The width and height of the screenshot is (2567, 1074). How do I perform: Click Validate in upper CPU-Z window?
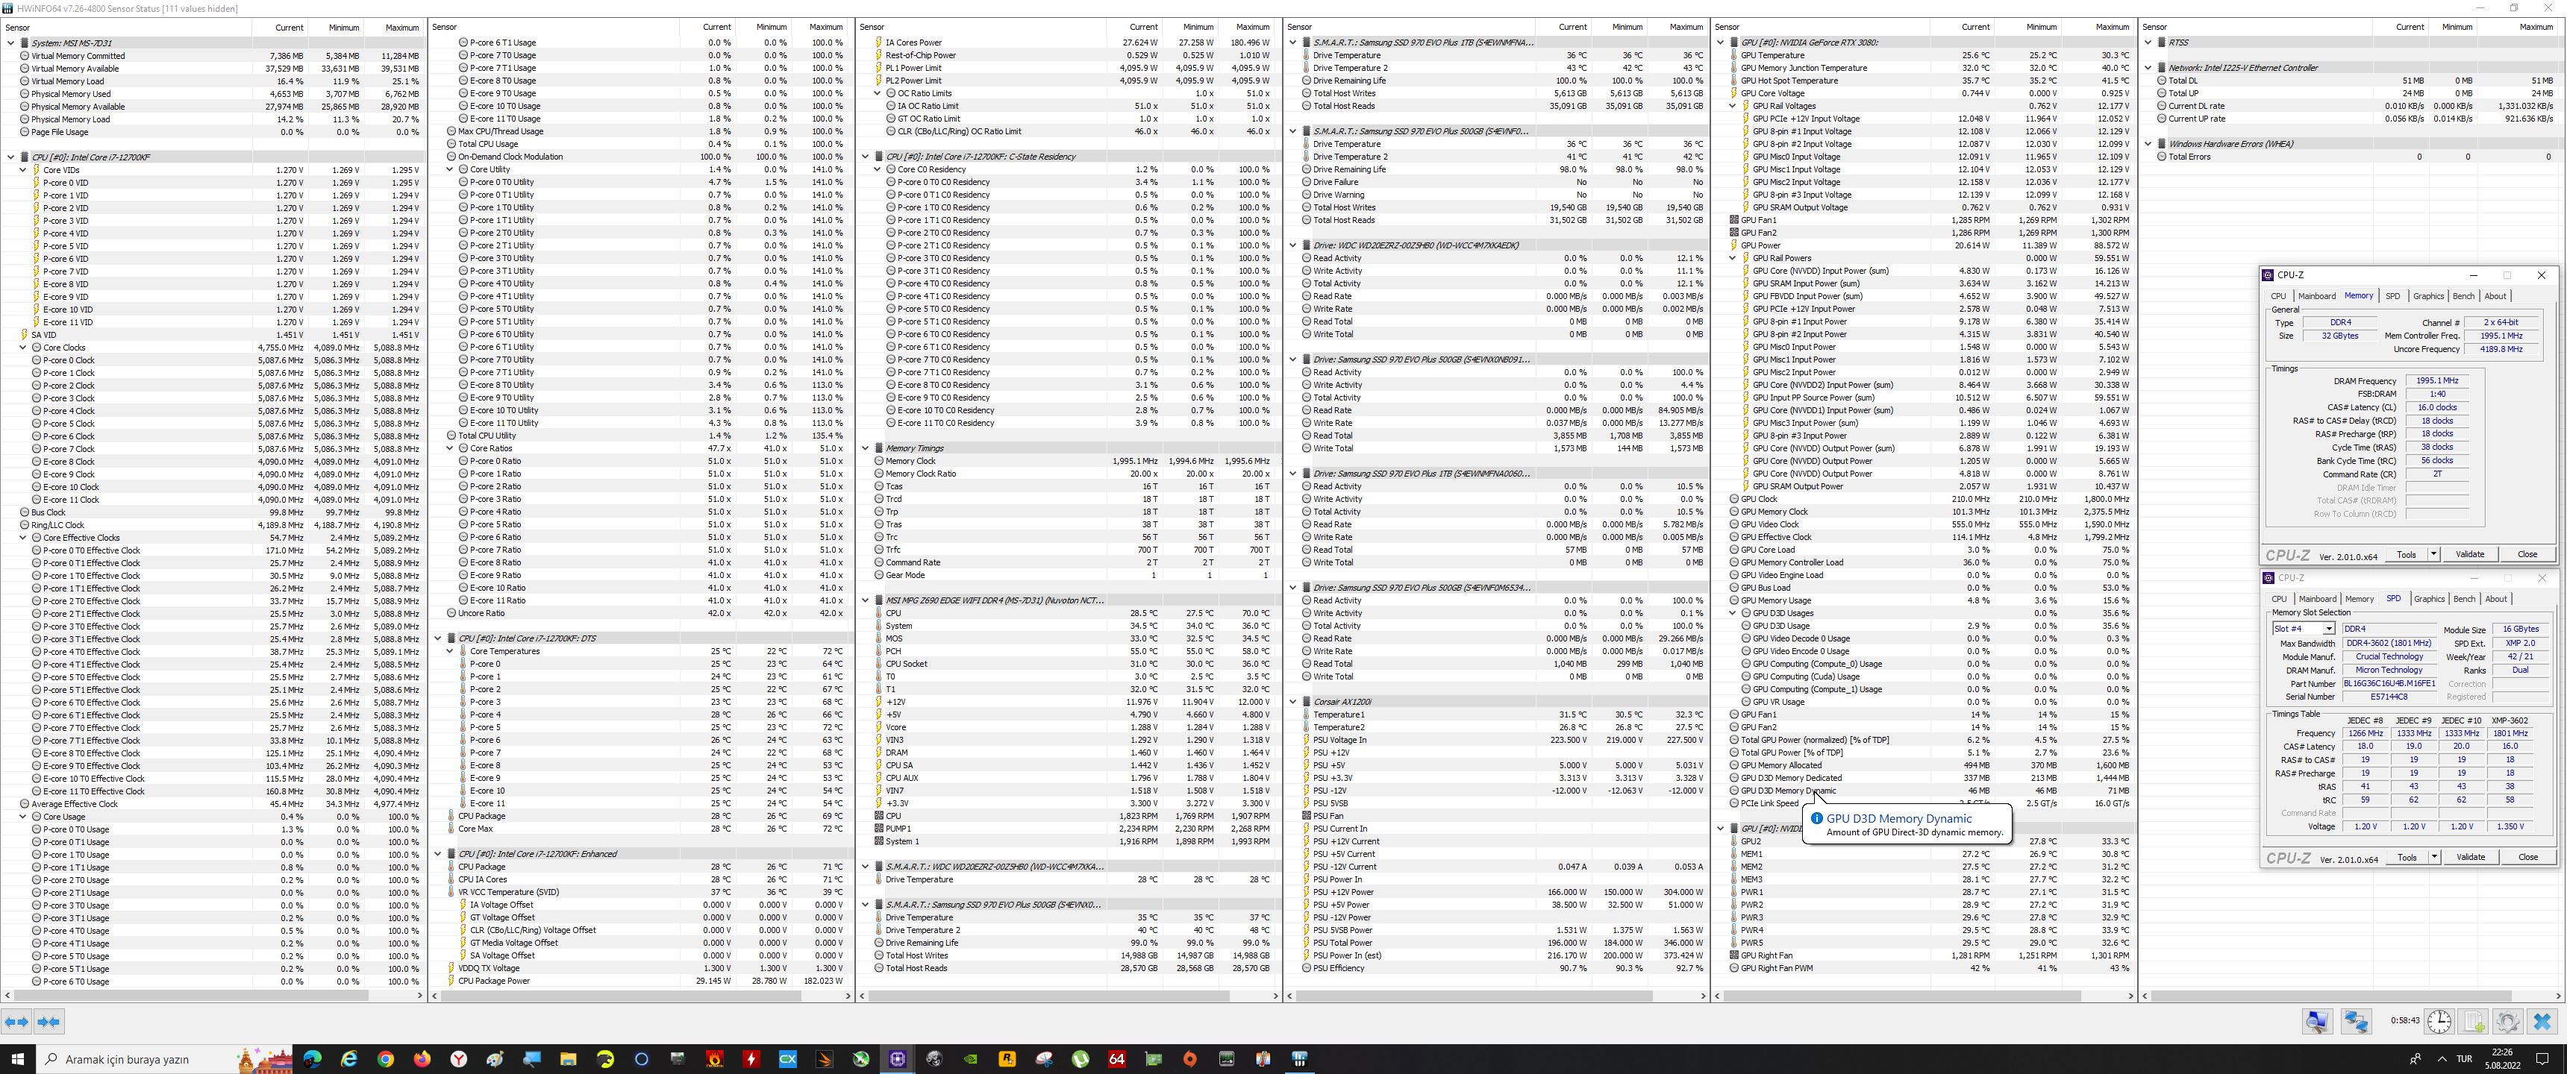click(2469, 554)
